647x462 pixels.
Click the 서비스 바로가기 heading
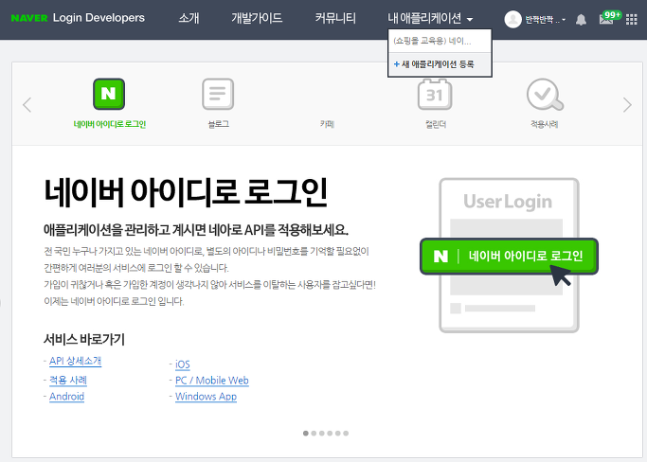pos(84,339)
